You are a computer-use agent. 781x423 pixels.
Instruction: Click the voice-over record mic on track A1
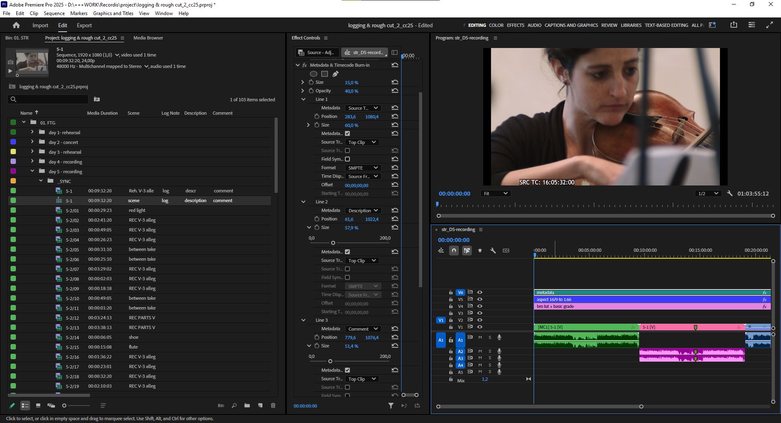pyautogui.click(x=499, y=337)
